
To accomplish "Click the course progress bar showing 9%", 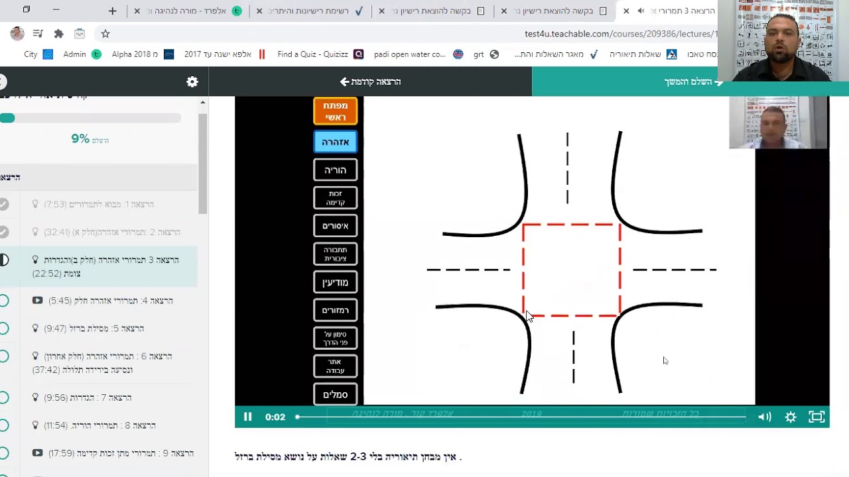I will click(90, 118).
